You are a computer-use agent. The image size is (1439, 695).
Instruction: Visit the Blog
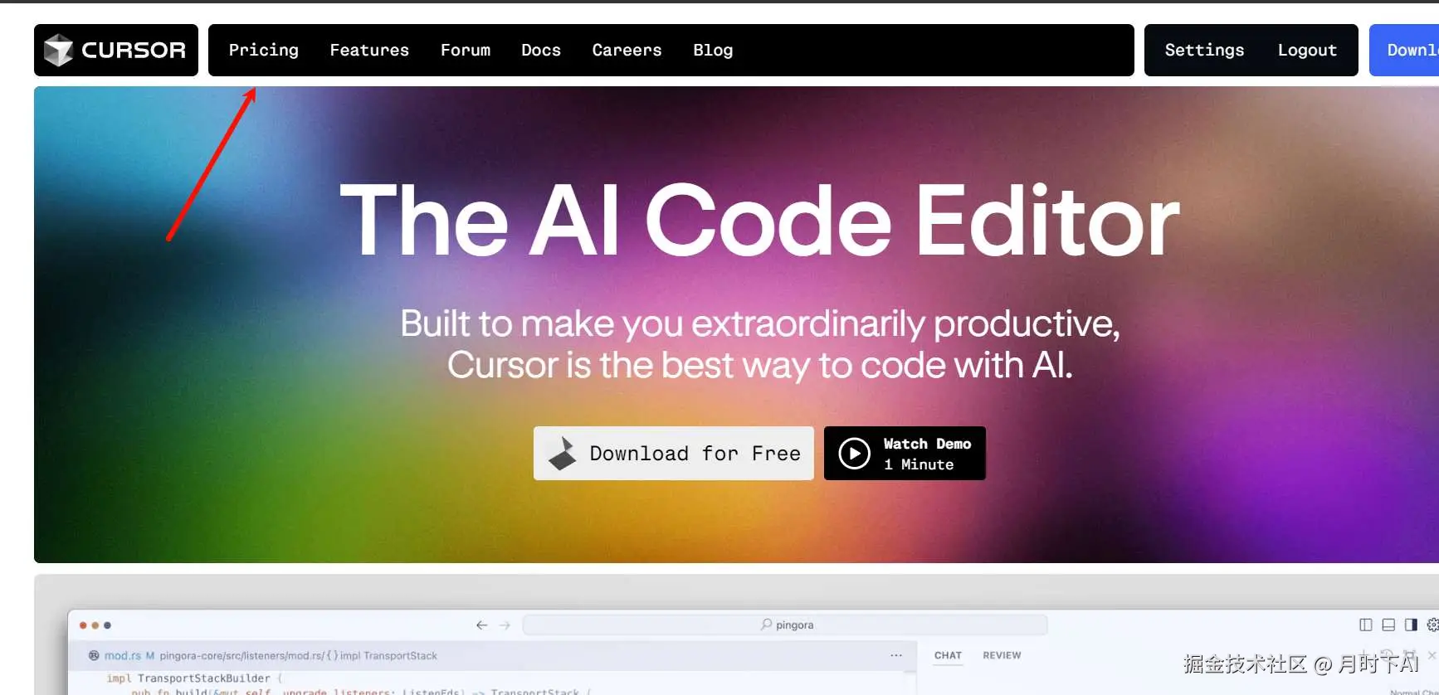click(x=713, y=50)
